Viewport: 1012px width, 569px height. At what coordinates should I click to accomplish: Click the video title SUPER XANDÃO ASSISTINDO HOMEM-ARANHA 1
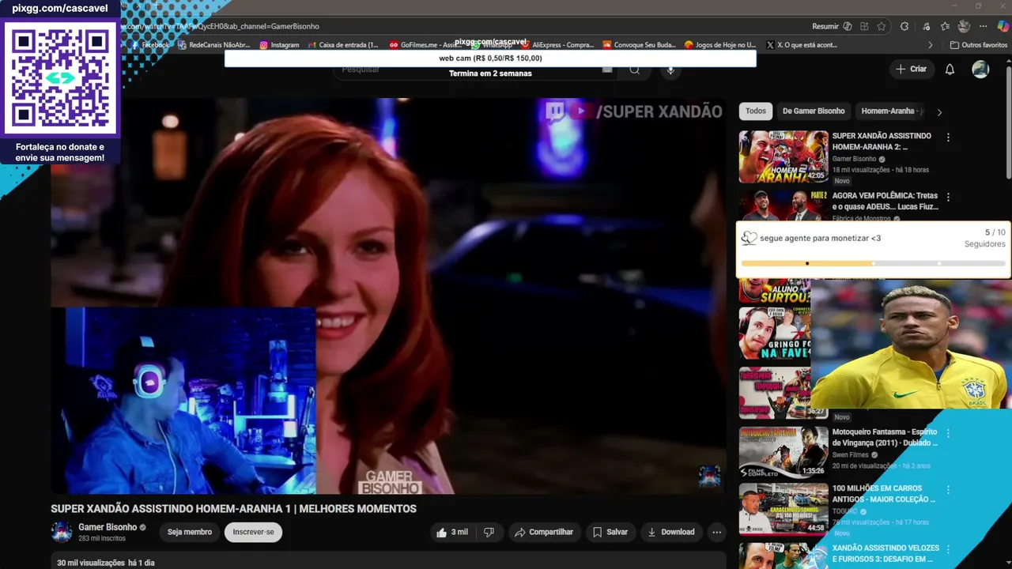[233, 509]
